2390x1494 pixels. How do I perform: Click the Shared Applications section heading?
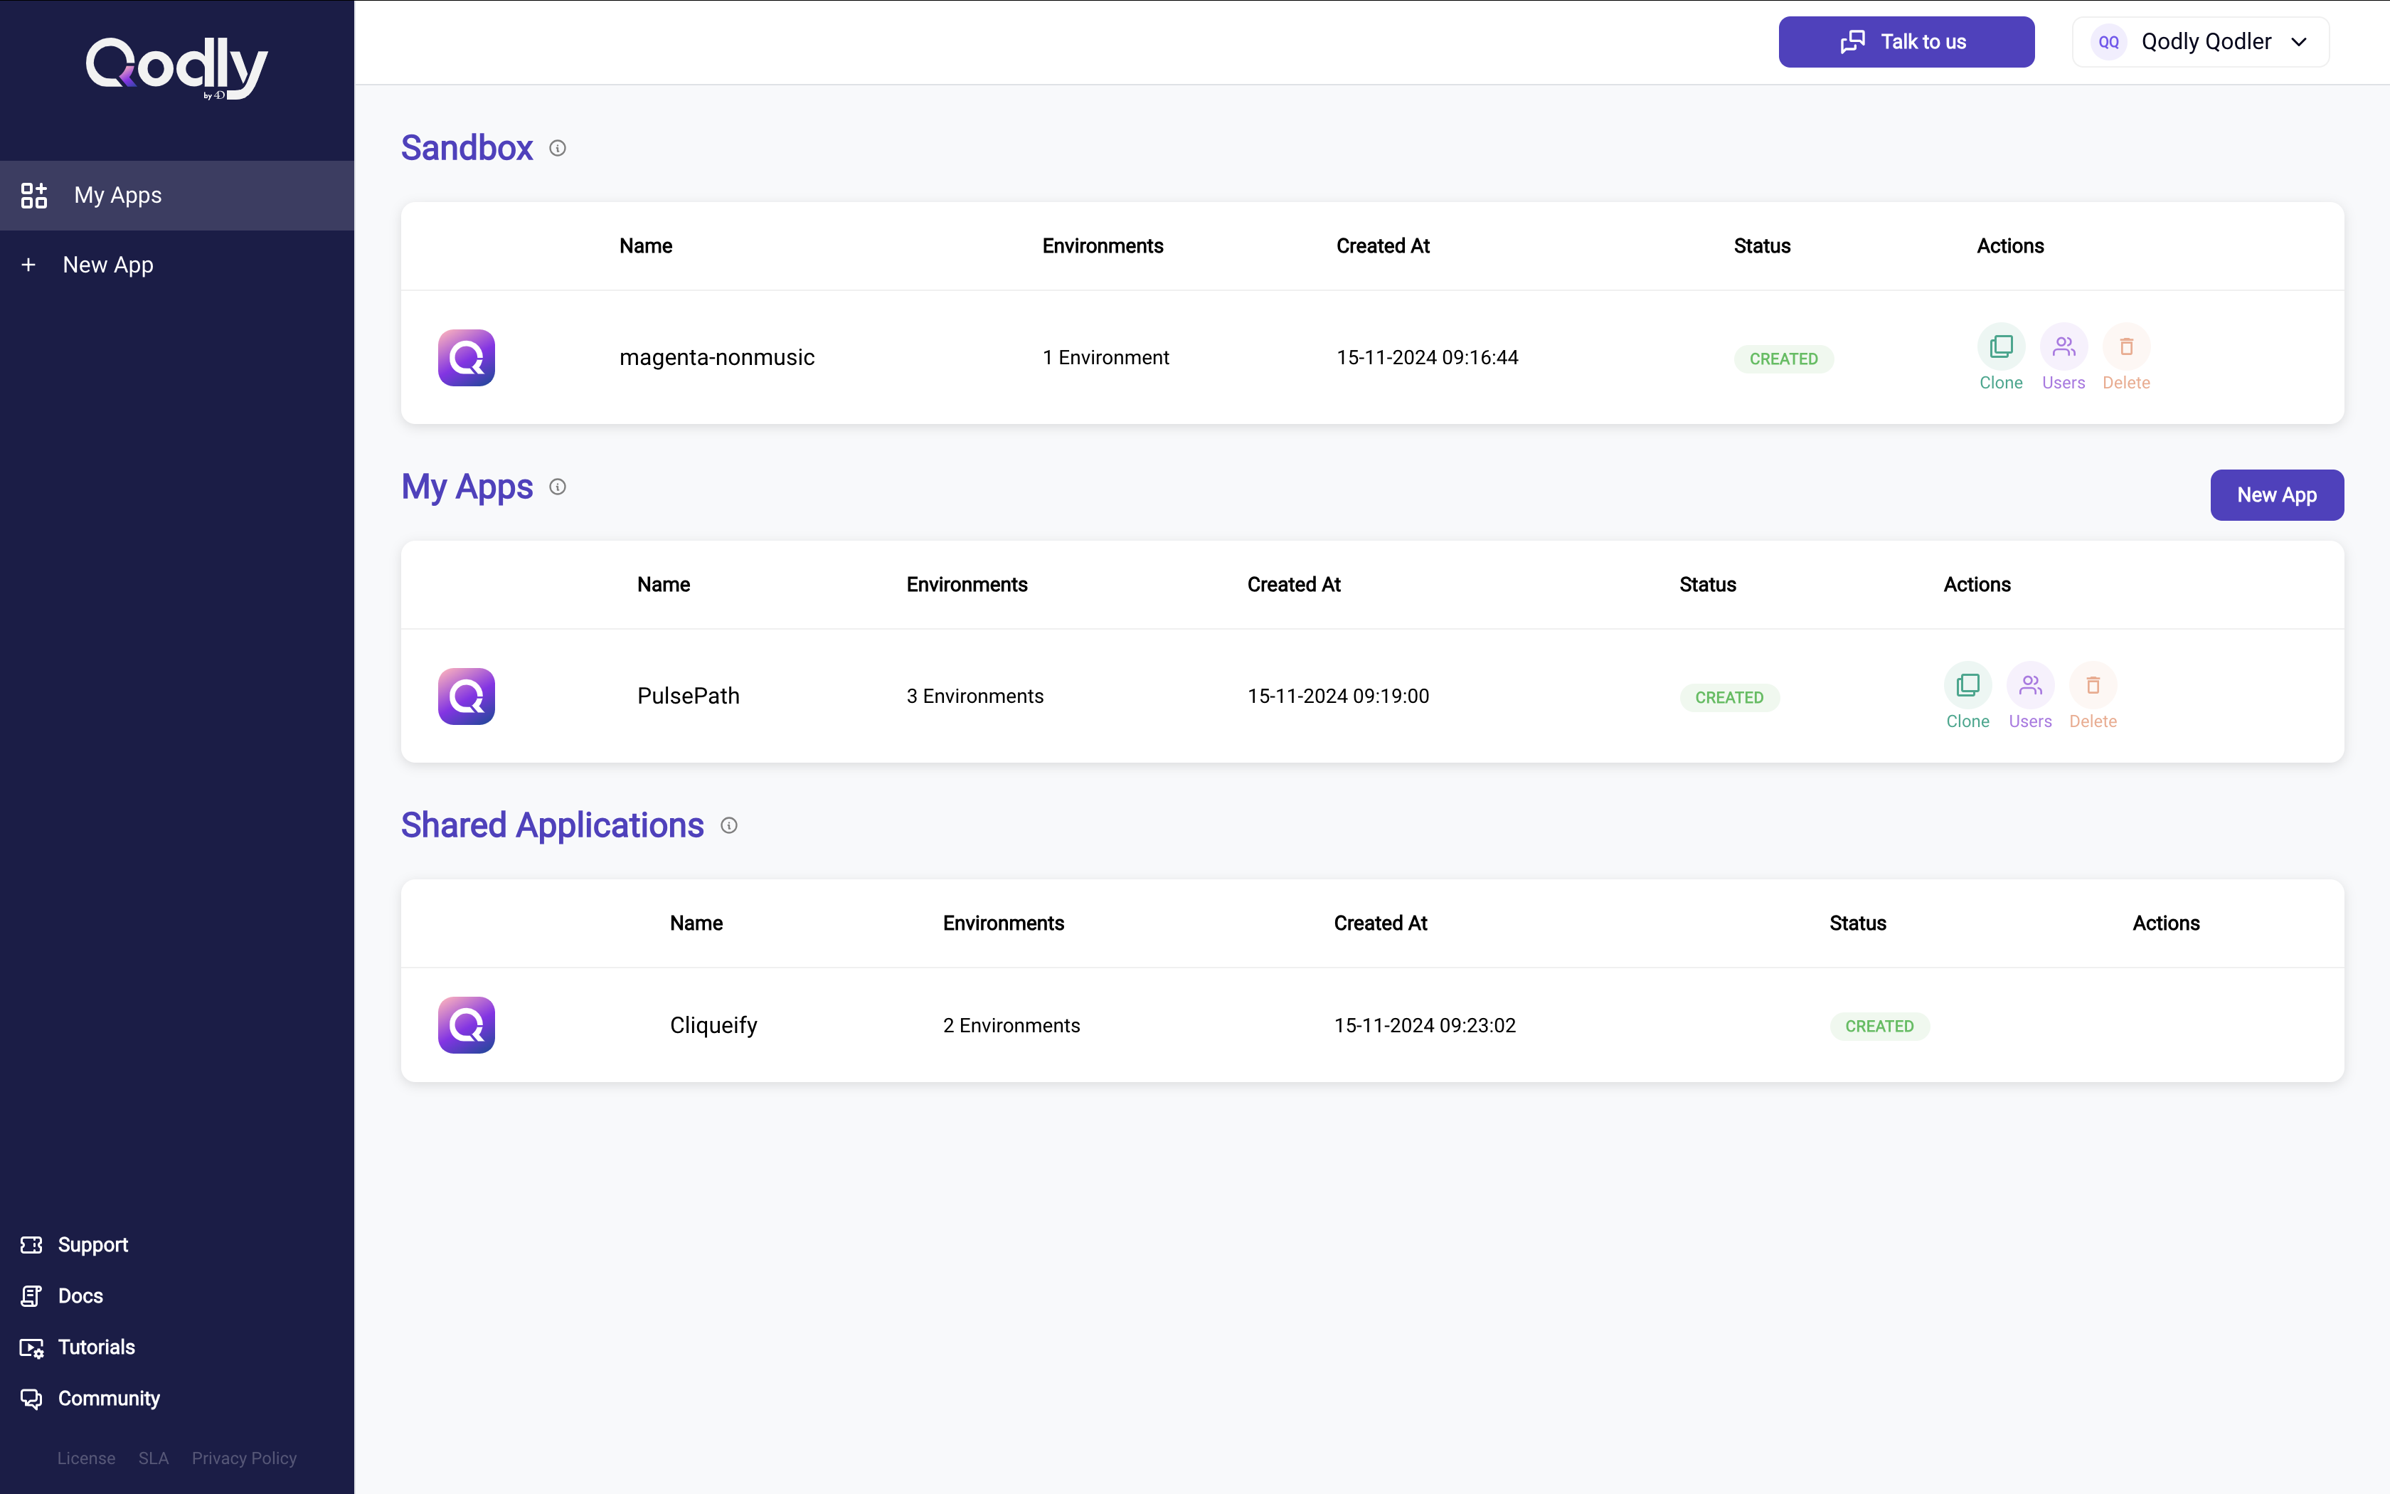(x=552, y=826)
